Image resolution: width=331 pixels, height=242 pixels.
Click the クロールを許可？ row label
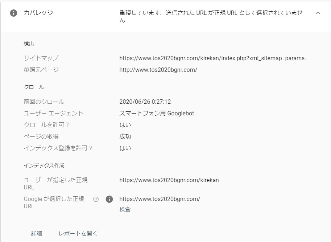coord(46,125)
